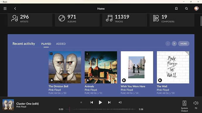Open the user profile avatar
The width and height of the screenshot is (202, 113).
pos(196,8)
